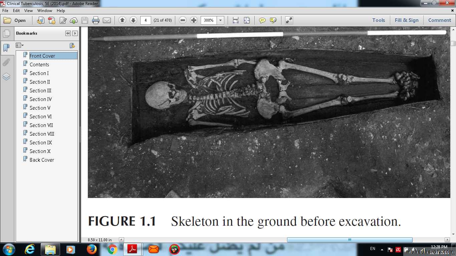Click the Print file icon
Viewport: 456px width, 256px height.
(x=96, y=20)
